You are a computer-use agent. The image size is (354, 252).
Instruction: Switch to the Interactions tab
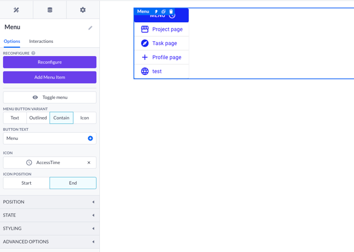click(x=41, y=41)
